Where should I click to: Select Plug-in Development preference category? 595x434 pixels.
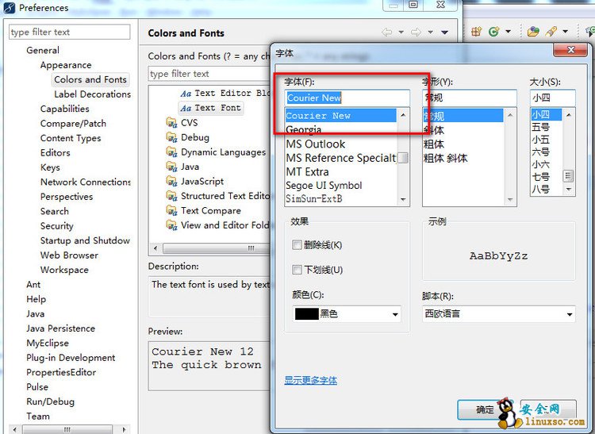coord(71,358)
